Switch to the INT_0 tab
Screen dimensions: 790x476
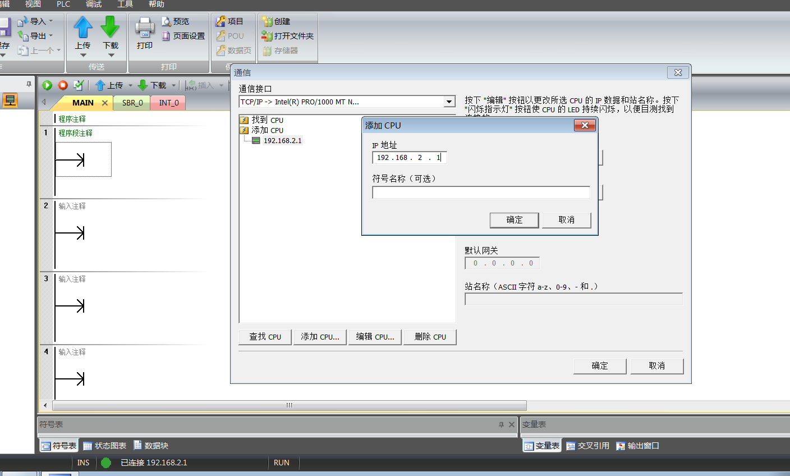coord(168,103)
